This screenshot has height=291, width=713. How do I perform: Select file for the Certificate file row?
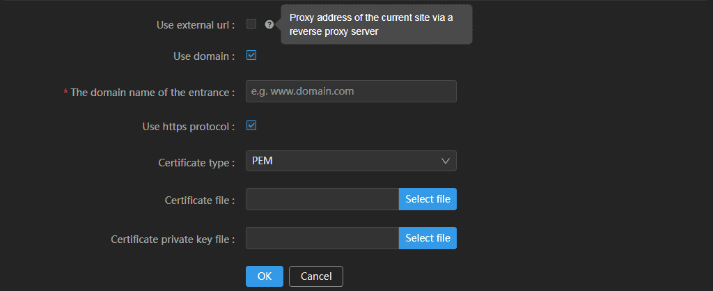coord(428,199)
